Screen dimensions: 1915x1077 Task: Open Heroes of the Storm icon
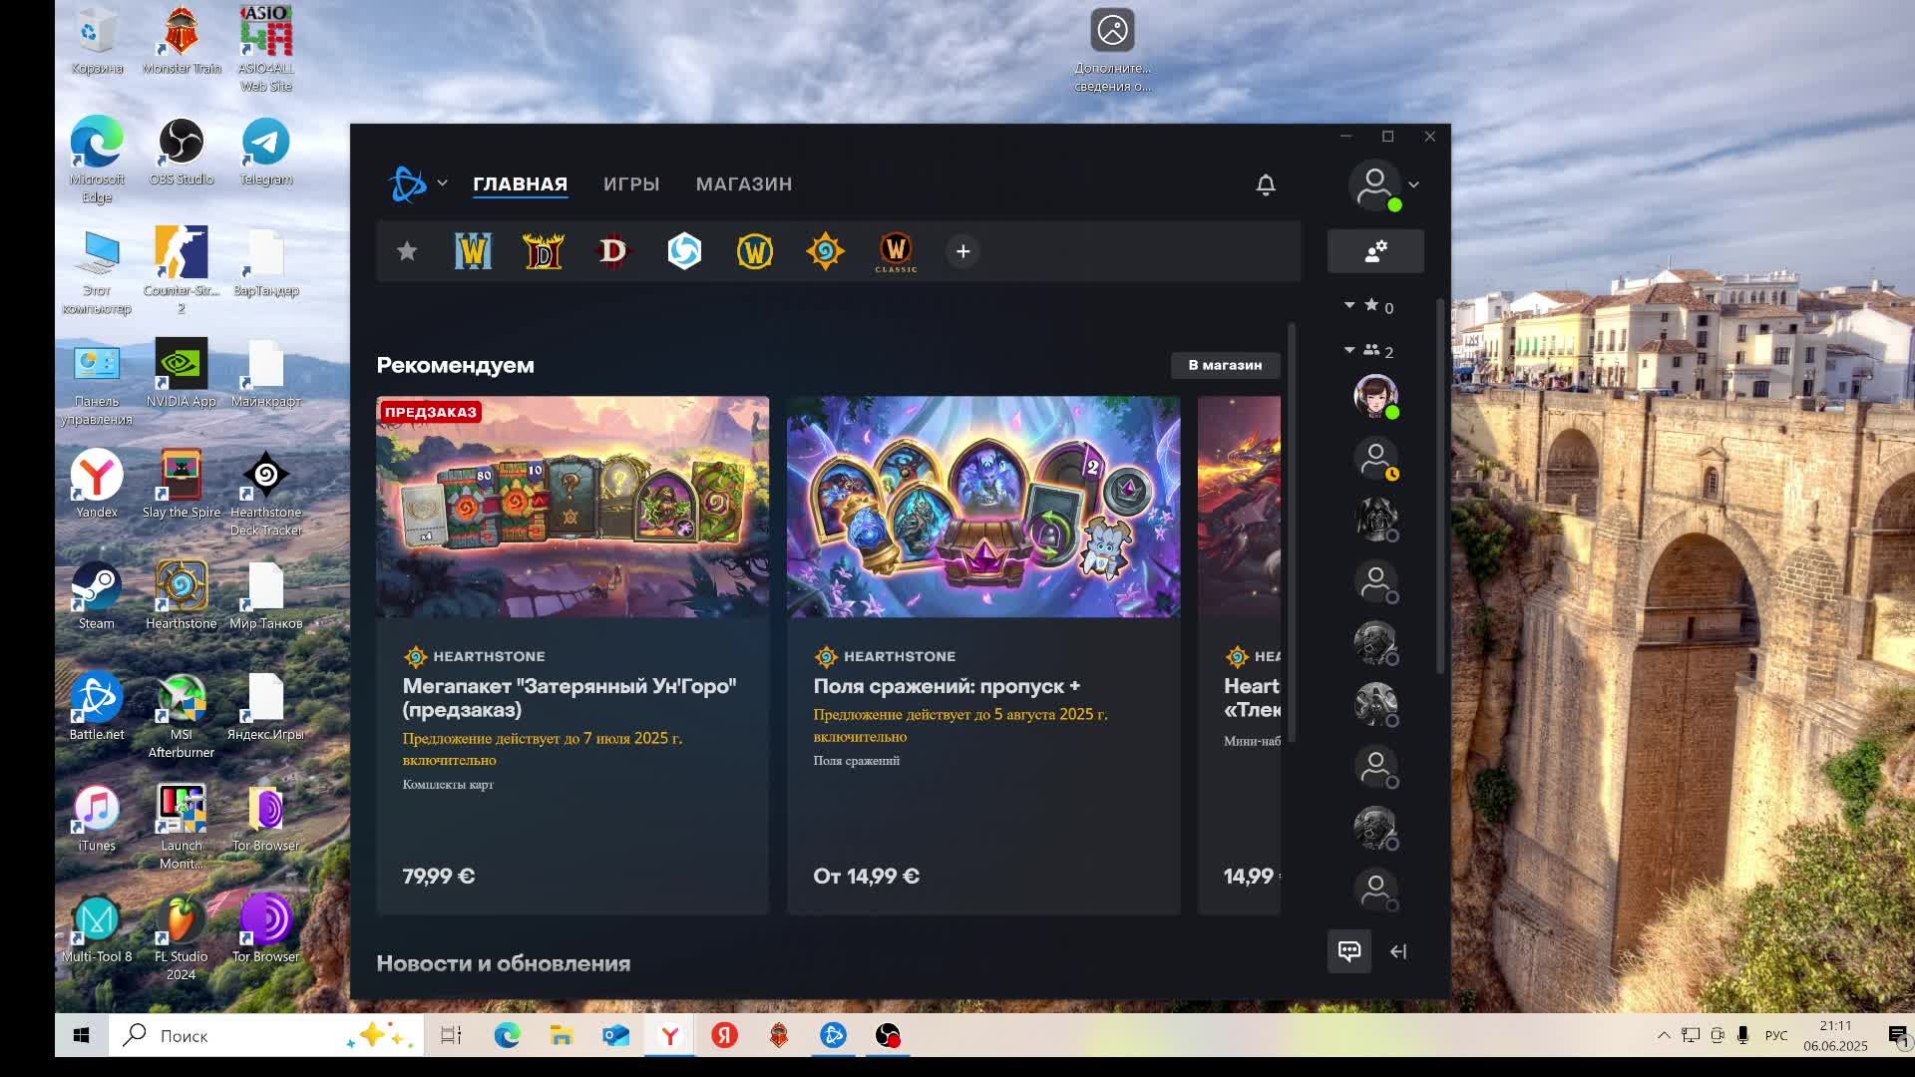click(x=684, y=251)
